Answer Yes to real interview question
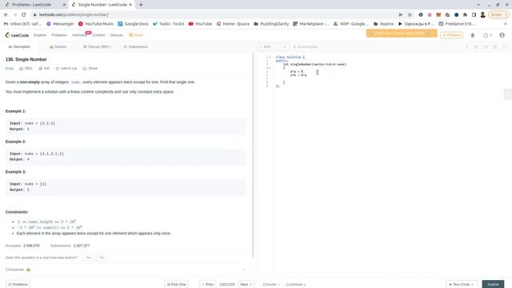Image resolution: width=512 pixels, height=288 pixels. click(x=88, y=258)
